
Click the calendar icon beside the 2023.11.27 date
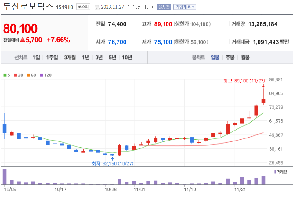97,8
